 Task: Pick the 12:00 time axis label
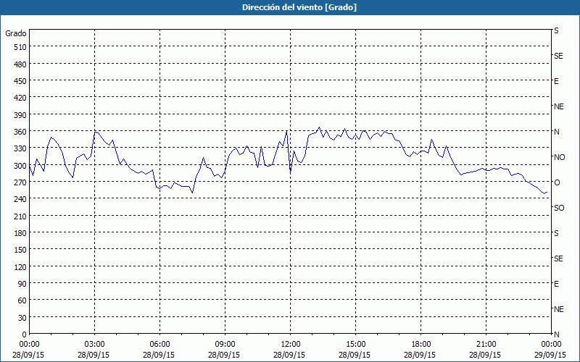291,345
